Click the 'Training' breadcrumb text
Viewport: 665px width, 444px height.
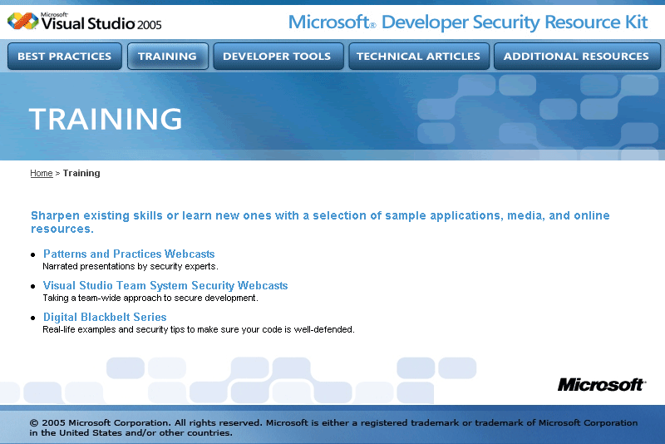[x=81, y=173]
